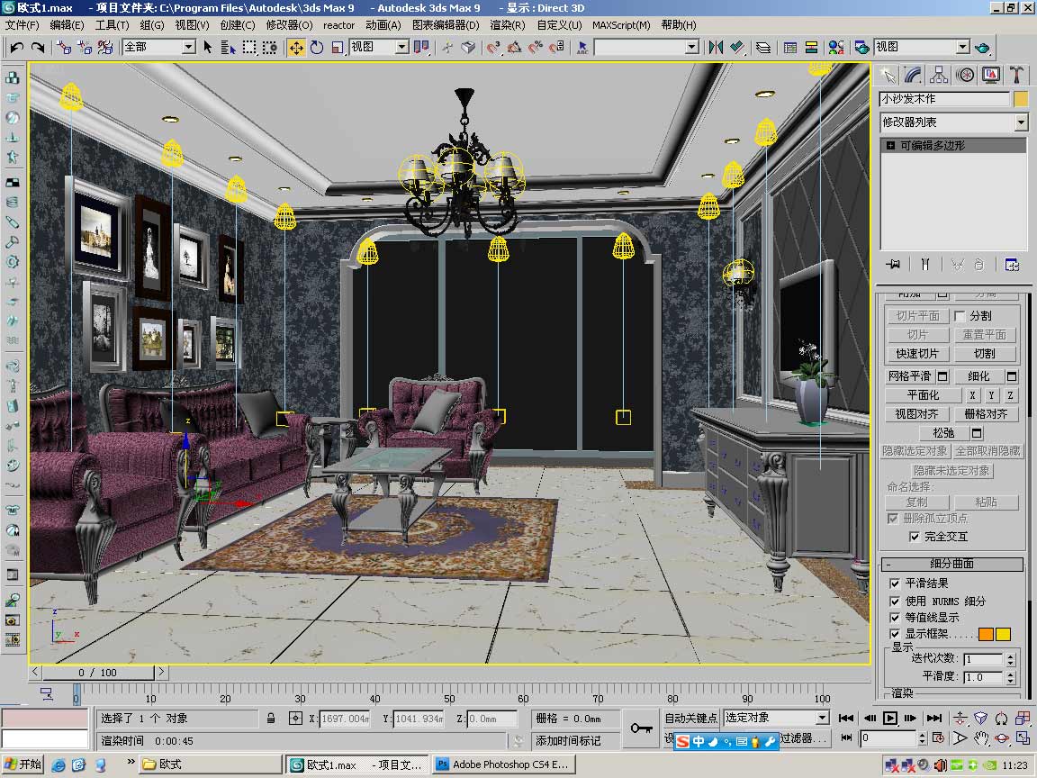The image size is (1037, 778).
Task: Open the 编辑(E) menu
Action: 67,25
